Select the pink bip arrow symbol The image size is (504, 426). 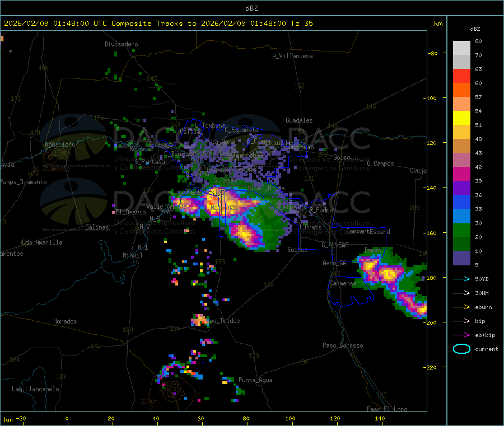coord(461,321)
